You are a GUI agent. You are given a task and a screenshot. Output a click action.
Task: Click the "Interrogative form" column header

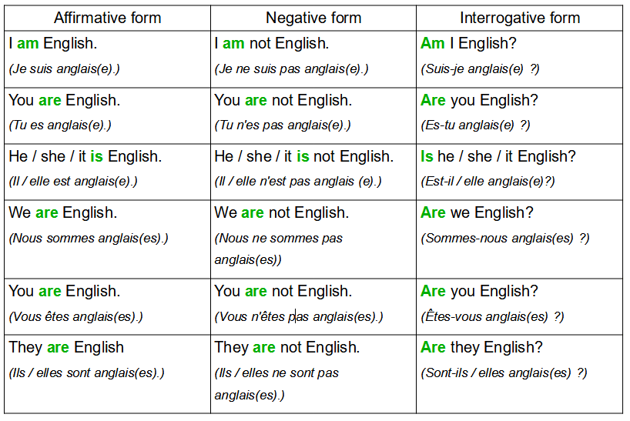[519, 18]
